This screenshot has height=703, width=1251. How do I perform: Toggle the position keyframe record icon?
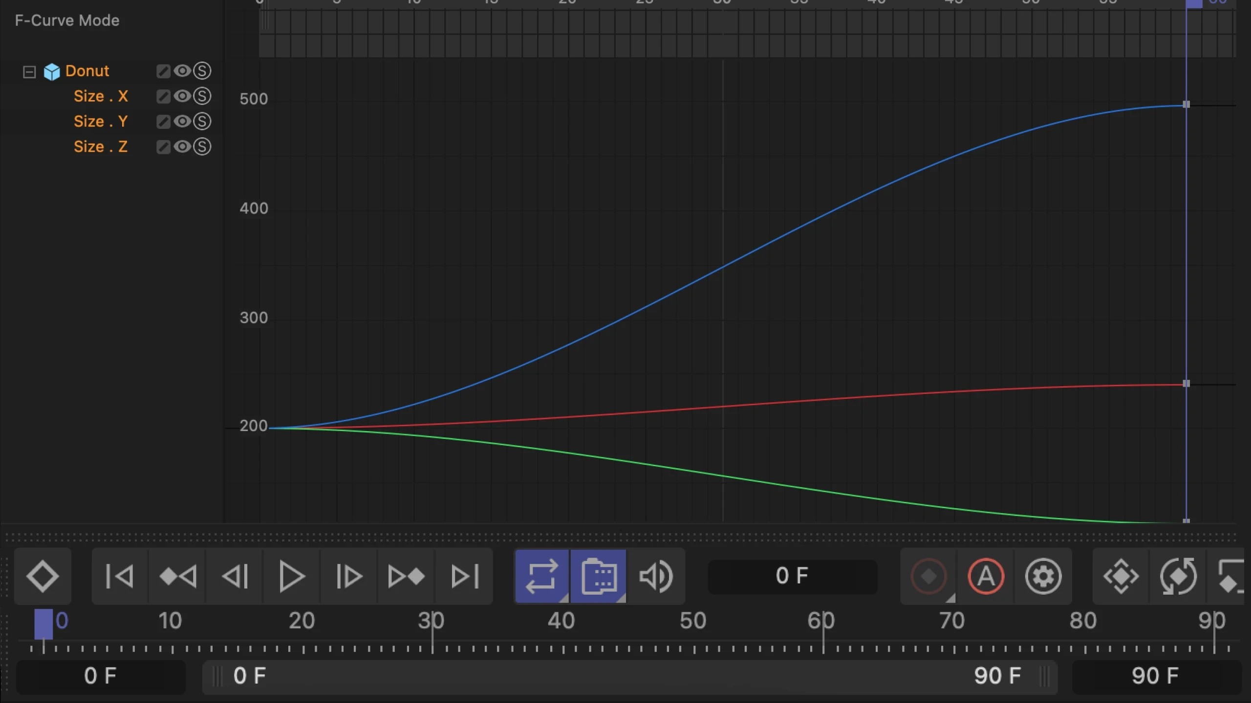click(1121, 577)
